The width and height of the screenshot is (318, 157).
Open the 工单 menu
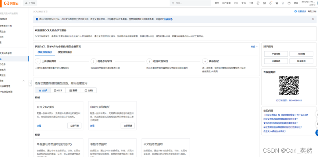251,3
